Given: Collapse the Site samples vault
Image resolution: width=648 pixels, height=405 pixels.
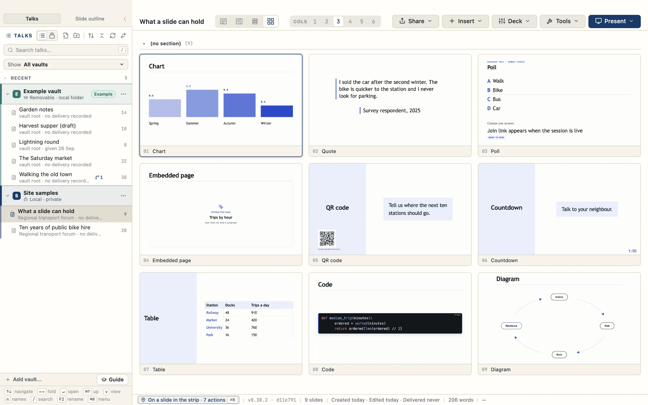Looking at the screenshot, I should click(8, 196).
